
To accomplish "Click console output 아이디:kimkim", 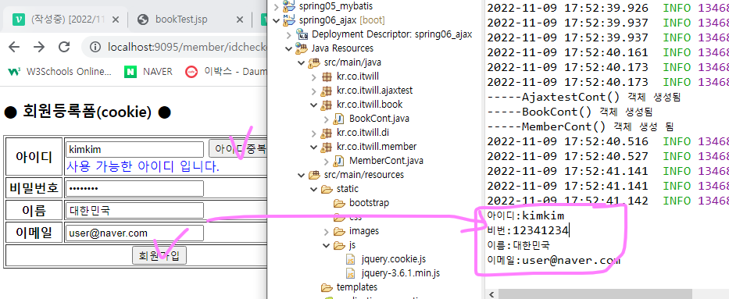I will coord(525,216).
